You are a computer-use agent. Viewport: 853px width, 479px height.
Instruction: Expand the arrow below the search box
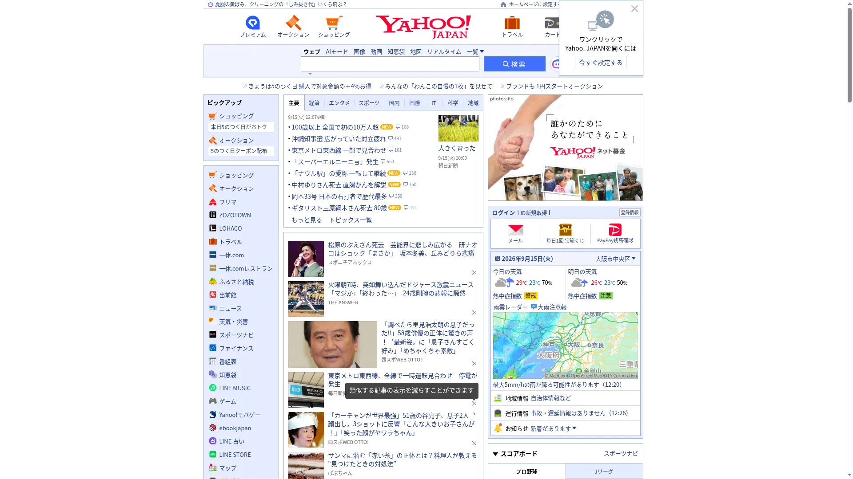point(310,74)
